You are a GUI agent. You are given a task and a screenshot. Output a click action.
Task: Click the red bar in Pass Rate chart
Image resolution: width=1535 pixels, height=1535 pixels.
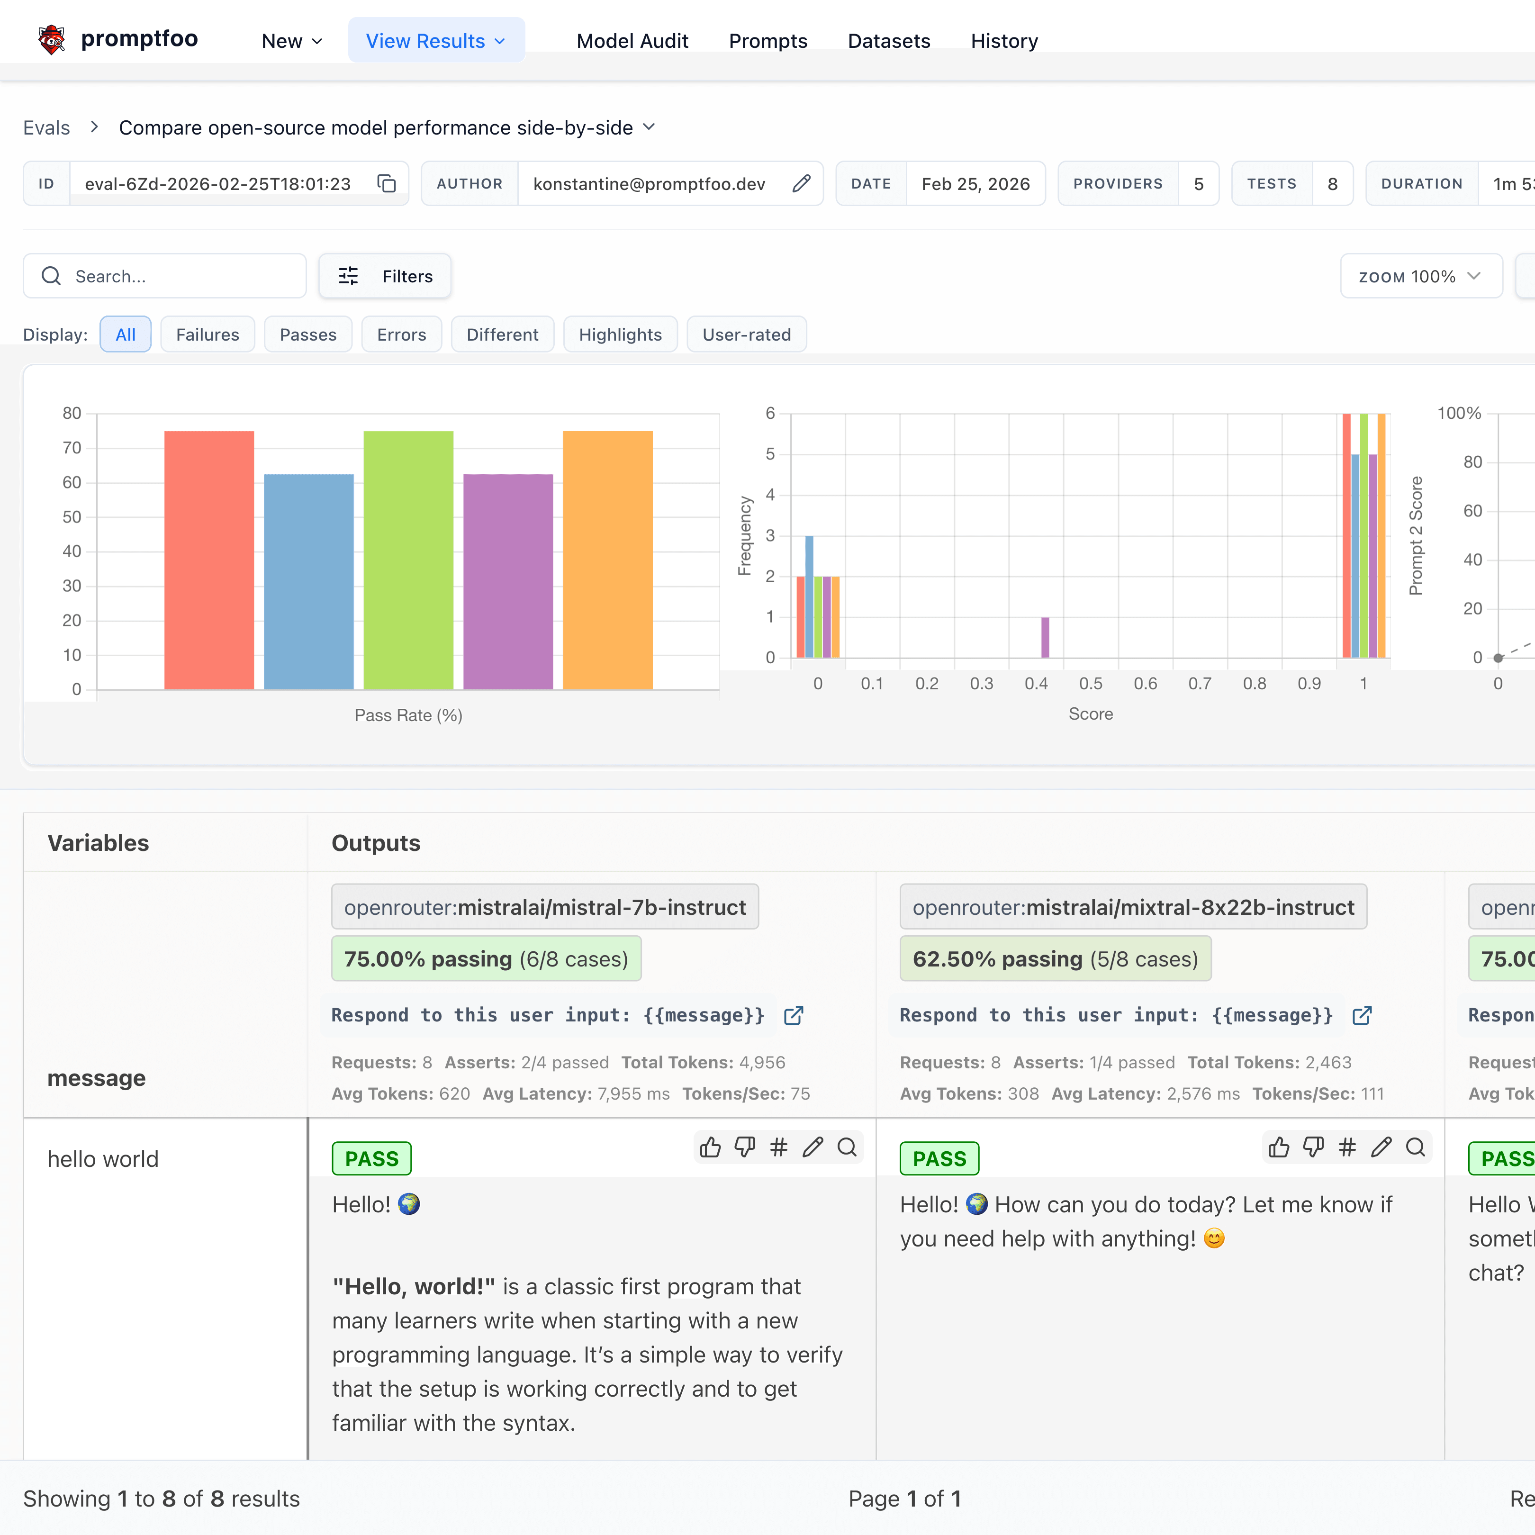point(209,560)
